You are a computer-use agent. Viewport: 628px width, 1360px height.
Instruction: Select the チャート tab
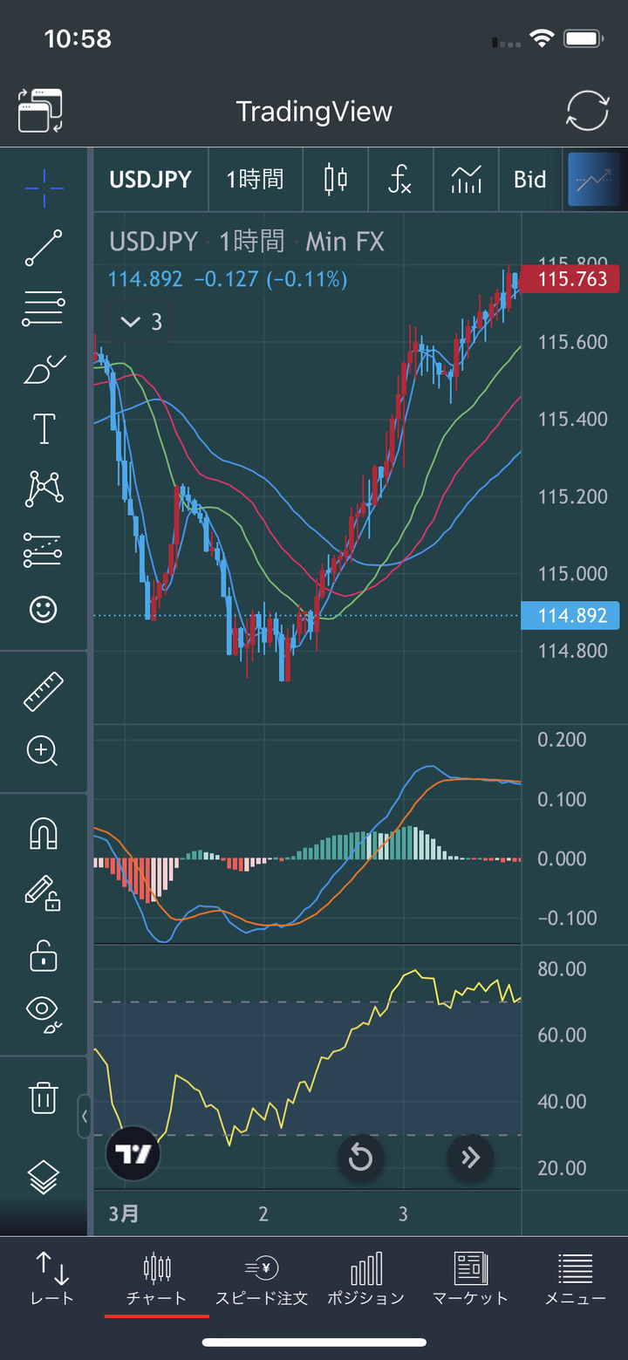(x=157, y=1278)
